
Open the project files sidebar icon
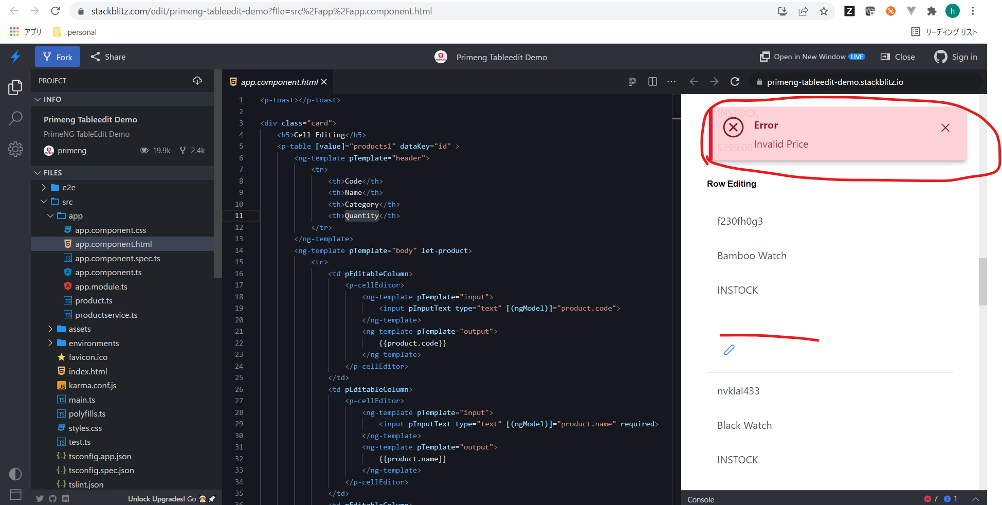[x=15, y=87]
